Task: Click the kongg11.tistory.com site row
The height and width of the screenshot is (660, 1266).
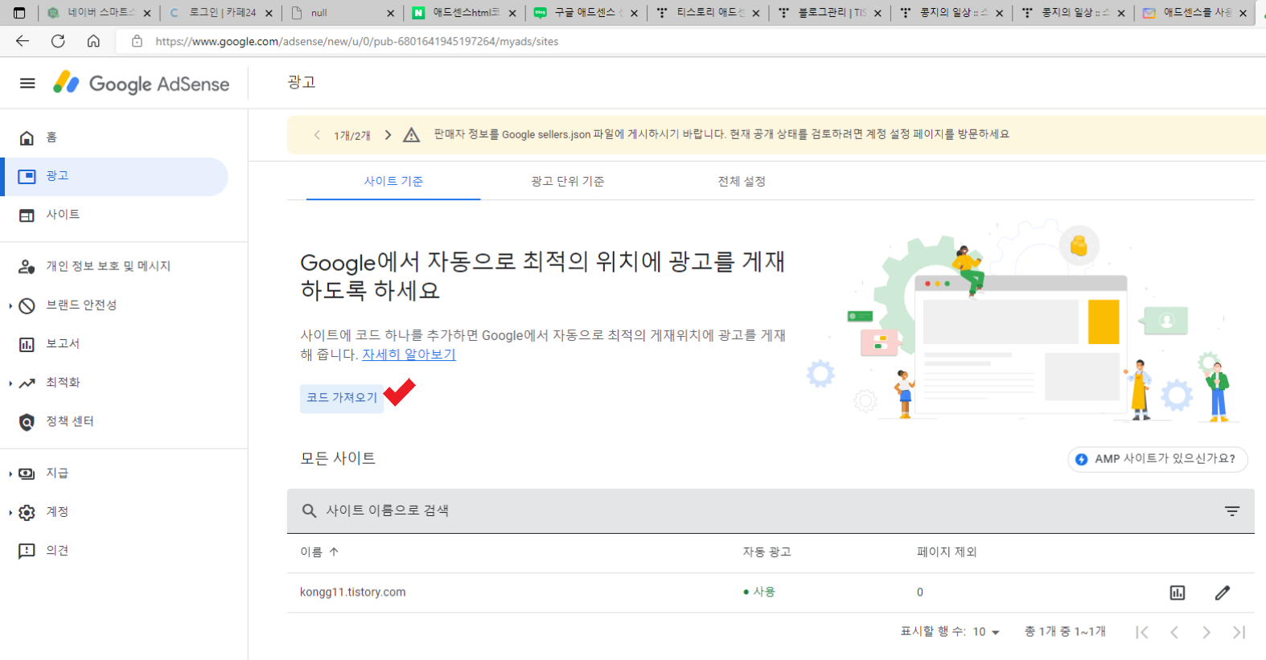Action: click(x=771, y=592)
